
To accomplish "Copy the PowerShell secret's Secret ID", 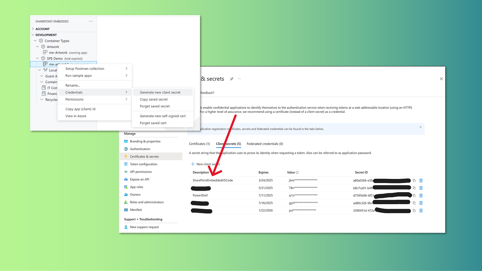I will click(414, 195).
